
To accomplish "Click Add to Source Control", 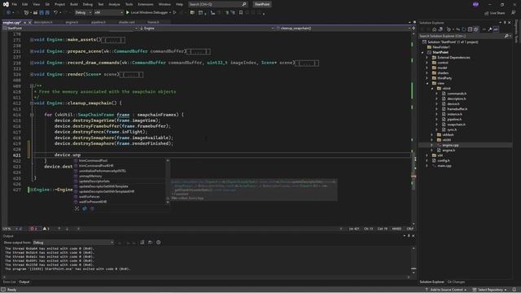I will coord(446,290).
